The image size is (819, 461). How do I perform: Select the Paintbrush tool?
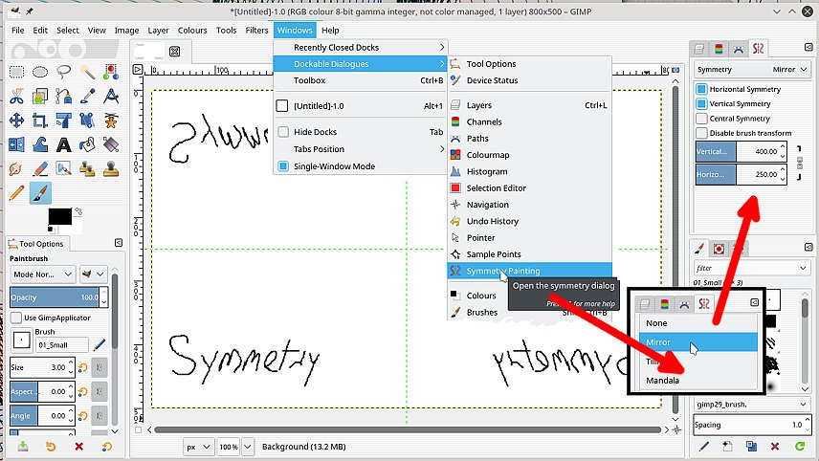pyautogui.click(x=40, y=194)
